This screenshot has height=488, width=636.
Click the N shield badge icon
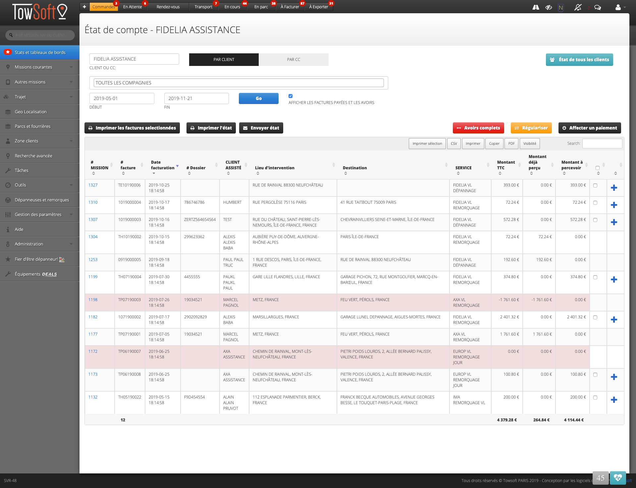click(560, 7)
